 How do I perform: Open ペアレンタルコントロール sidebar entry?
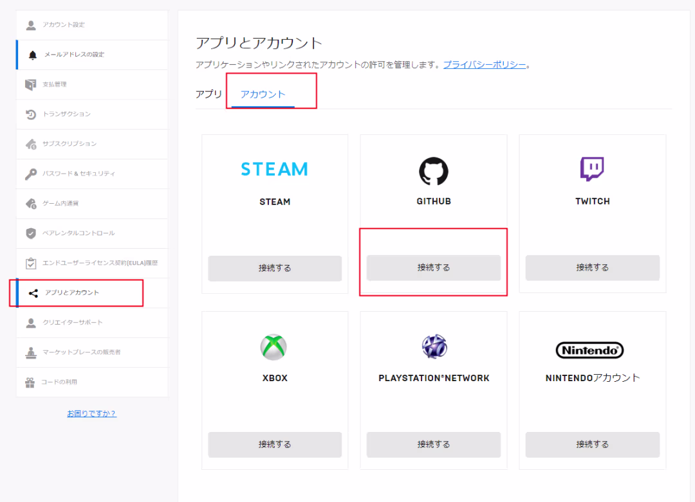(x=92, y=233)
